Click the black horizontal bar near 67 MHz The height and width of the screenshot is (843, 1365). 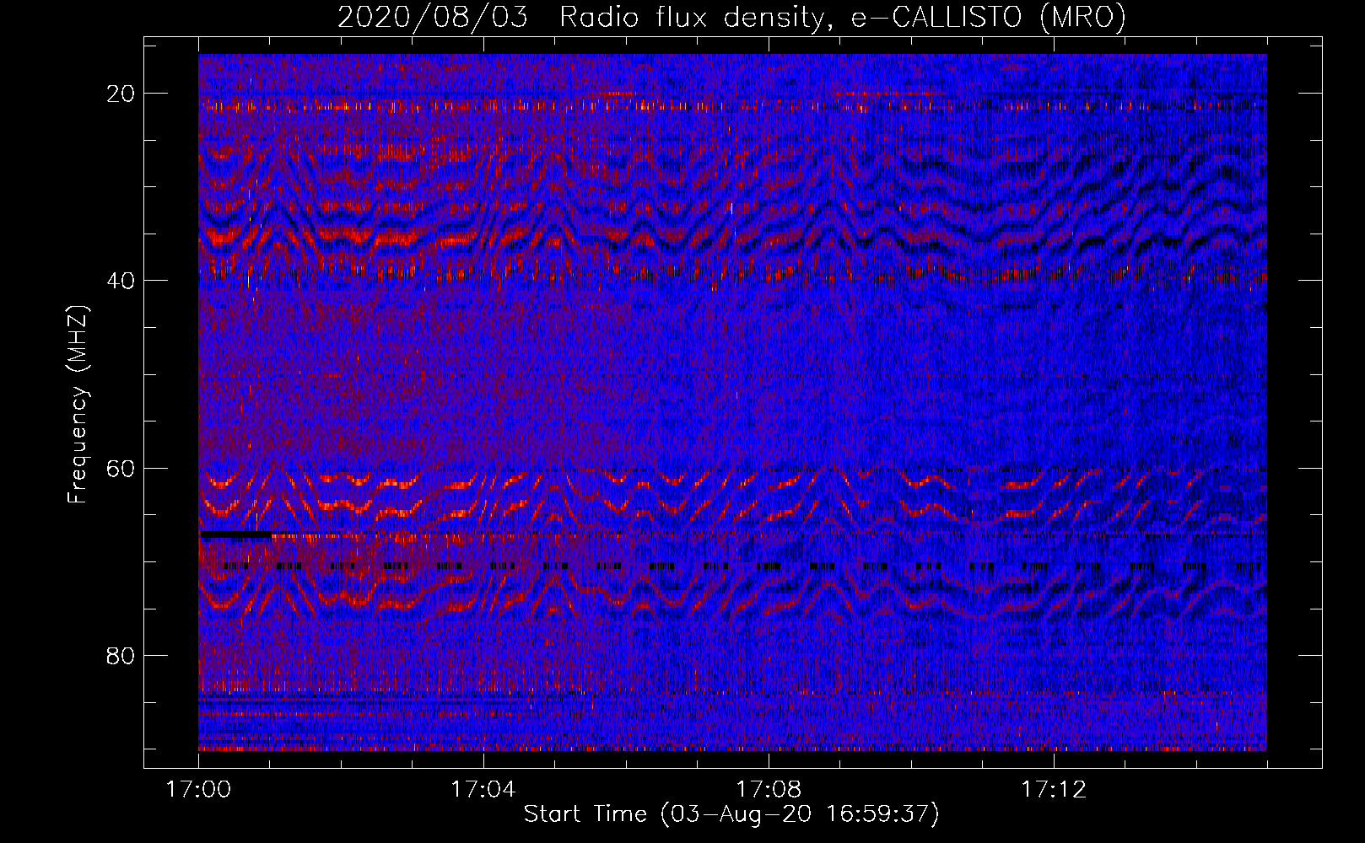click(235, 534)
